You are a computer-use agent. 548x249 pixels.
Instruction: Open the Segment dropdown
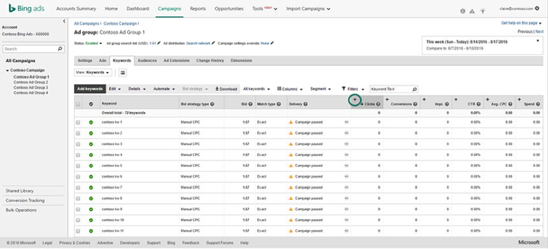coord(321,89)
